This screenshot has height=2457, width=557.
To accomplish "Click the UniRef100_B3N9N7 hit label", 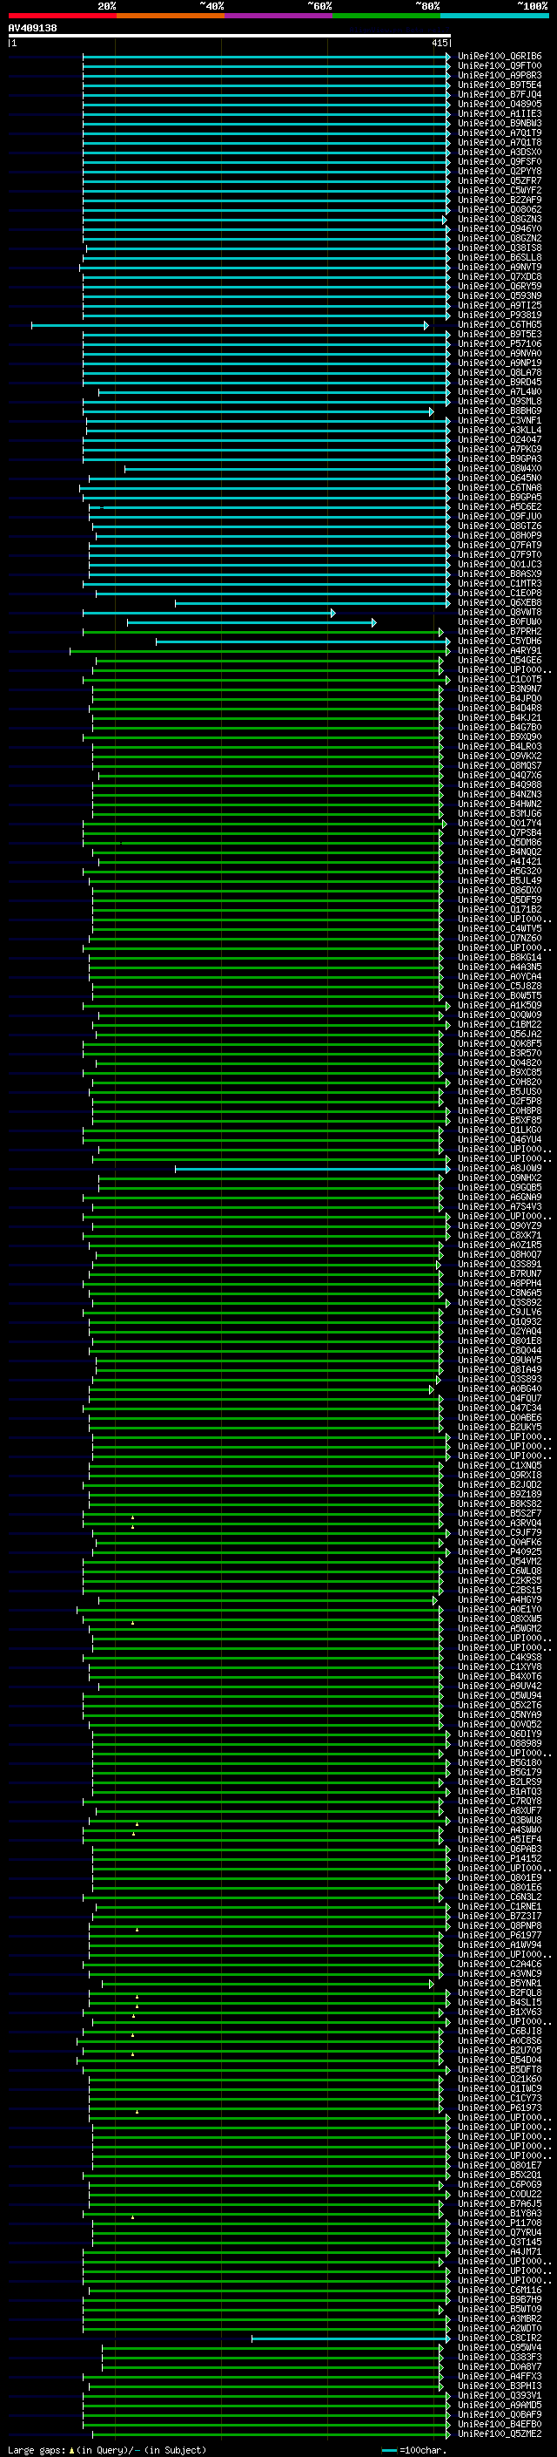I will 500,689.
